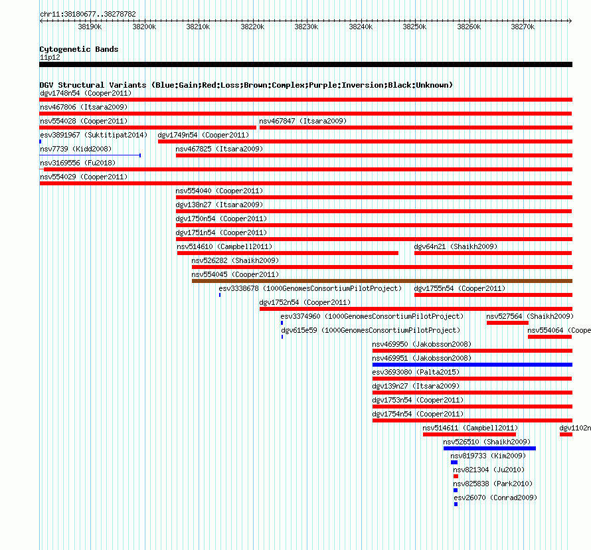Click the small blue nsv819733 bar
The height and width of the screenshot is (550, 591).
[x=454, y=462]
